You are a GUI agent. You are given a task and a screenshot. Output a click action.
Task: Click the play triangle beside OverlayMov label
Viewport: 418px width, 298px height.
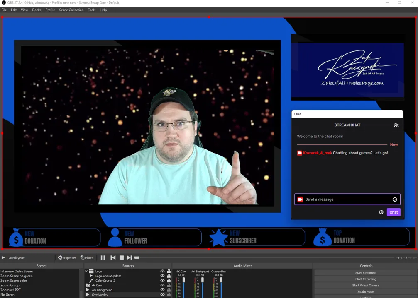(3, 257)
